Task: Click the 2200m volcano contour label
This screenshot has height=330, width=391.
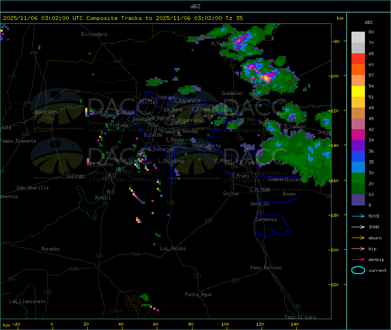Action: pyautogui.click(x=116, y=311)
